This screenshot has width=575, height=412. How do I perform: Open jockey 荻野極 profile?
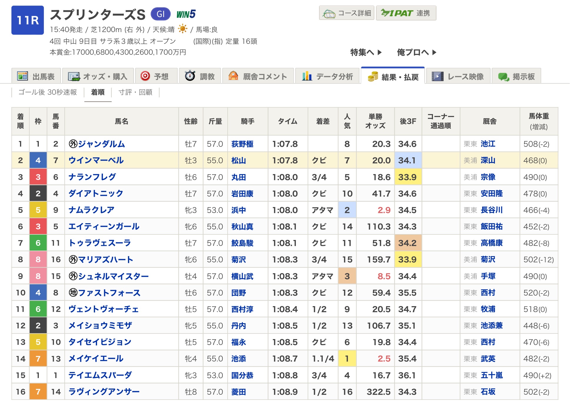[242, 144]
